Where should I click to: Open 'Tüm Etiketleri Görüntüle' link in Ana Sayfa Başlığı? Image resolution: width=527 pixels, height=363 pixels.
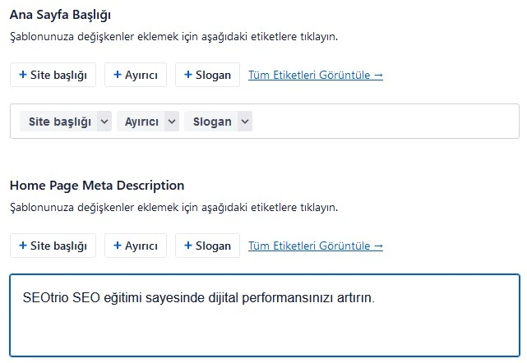click(316, 76)
